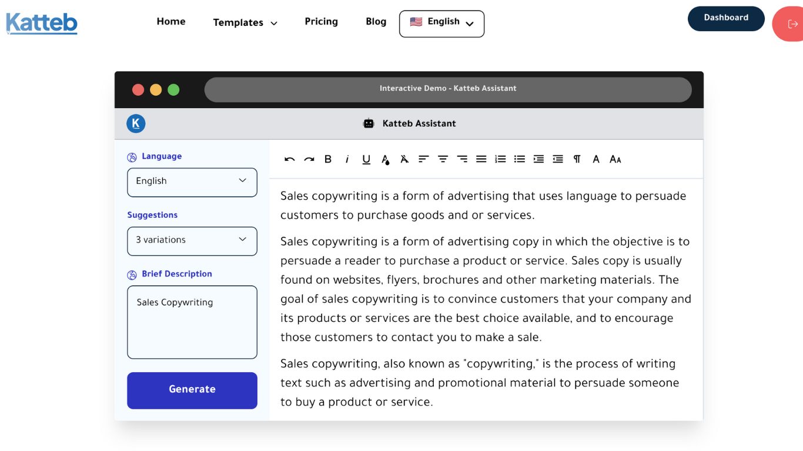
Task: Click the redo arrow in editor toolbar
Action: pyautogui.click(x=309, y=159)
